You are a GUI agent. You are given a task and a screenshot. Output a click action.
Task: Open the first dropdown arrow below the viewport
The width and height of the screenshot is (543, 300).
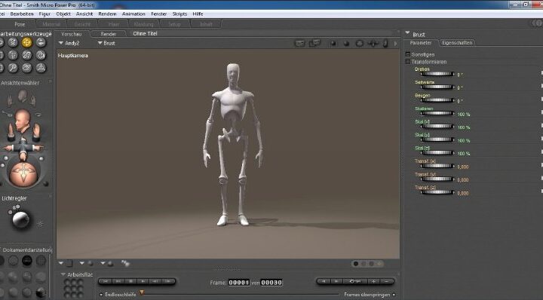pyautogui.click(x=61, y=263)
